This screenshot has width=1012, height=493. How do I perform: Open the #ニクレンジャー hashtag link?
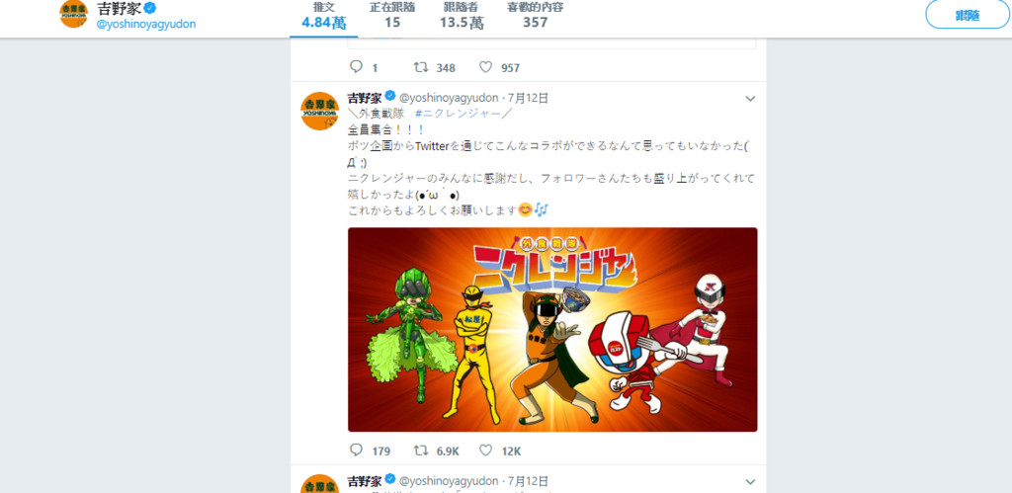(459, 113)
